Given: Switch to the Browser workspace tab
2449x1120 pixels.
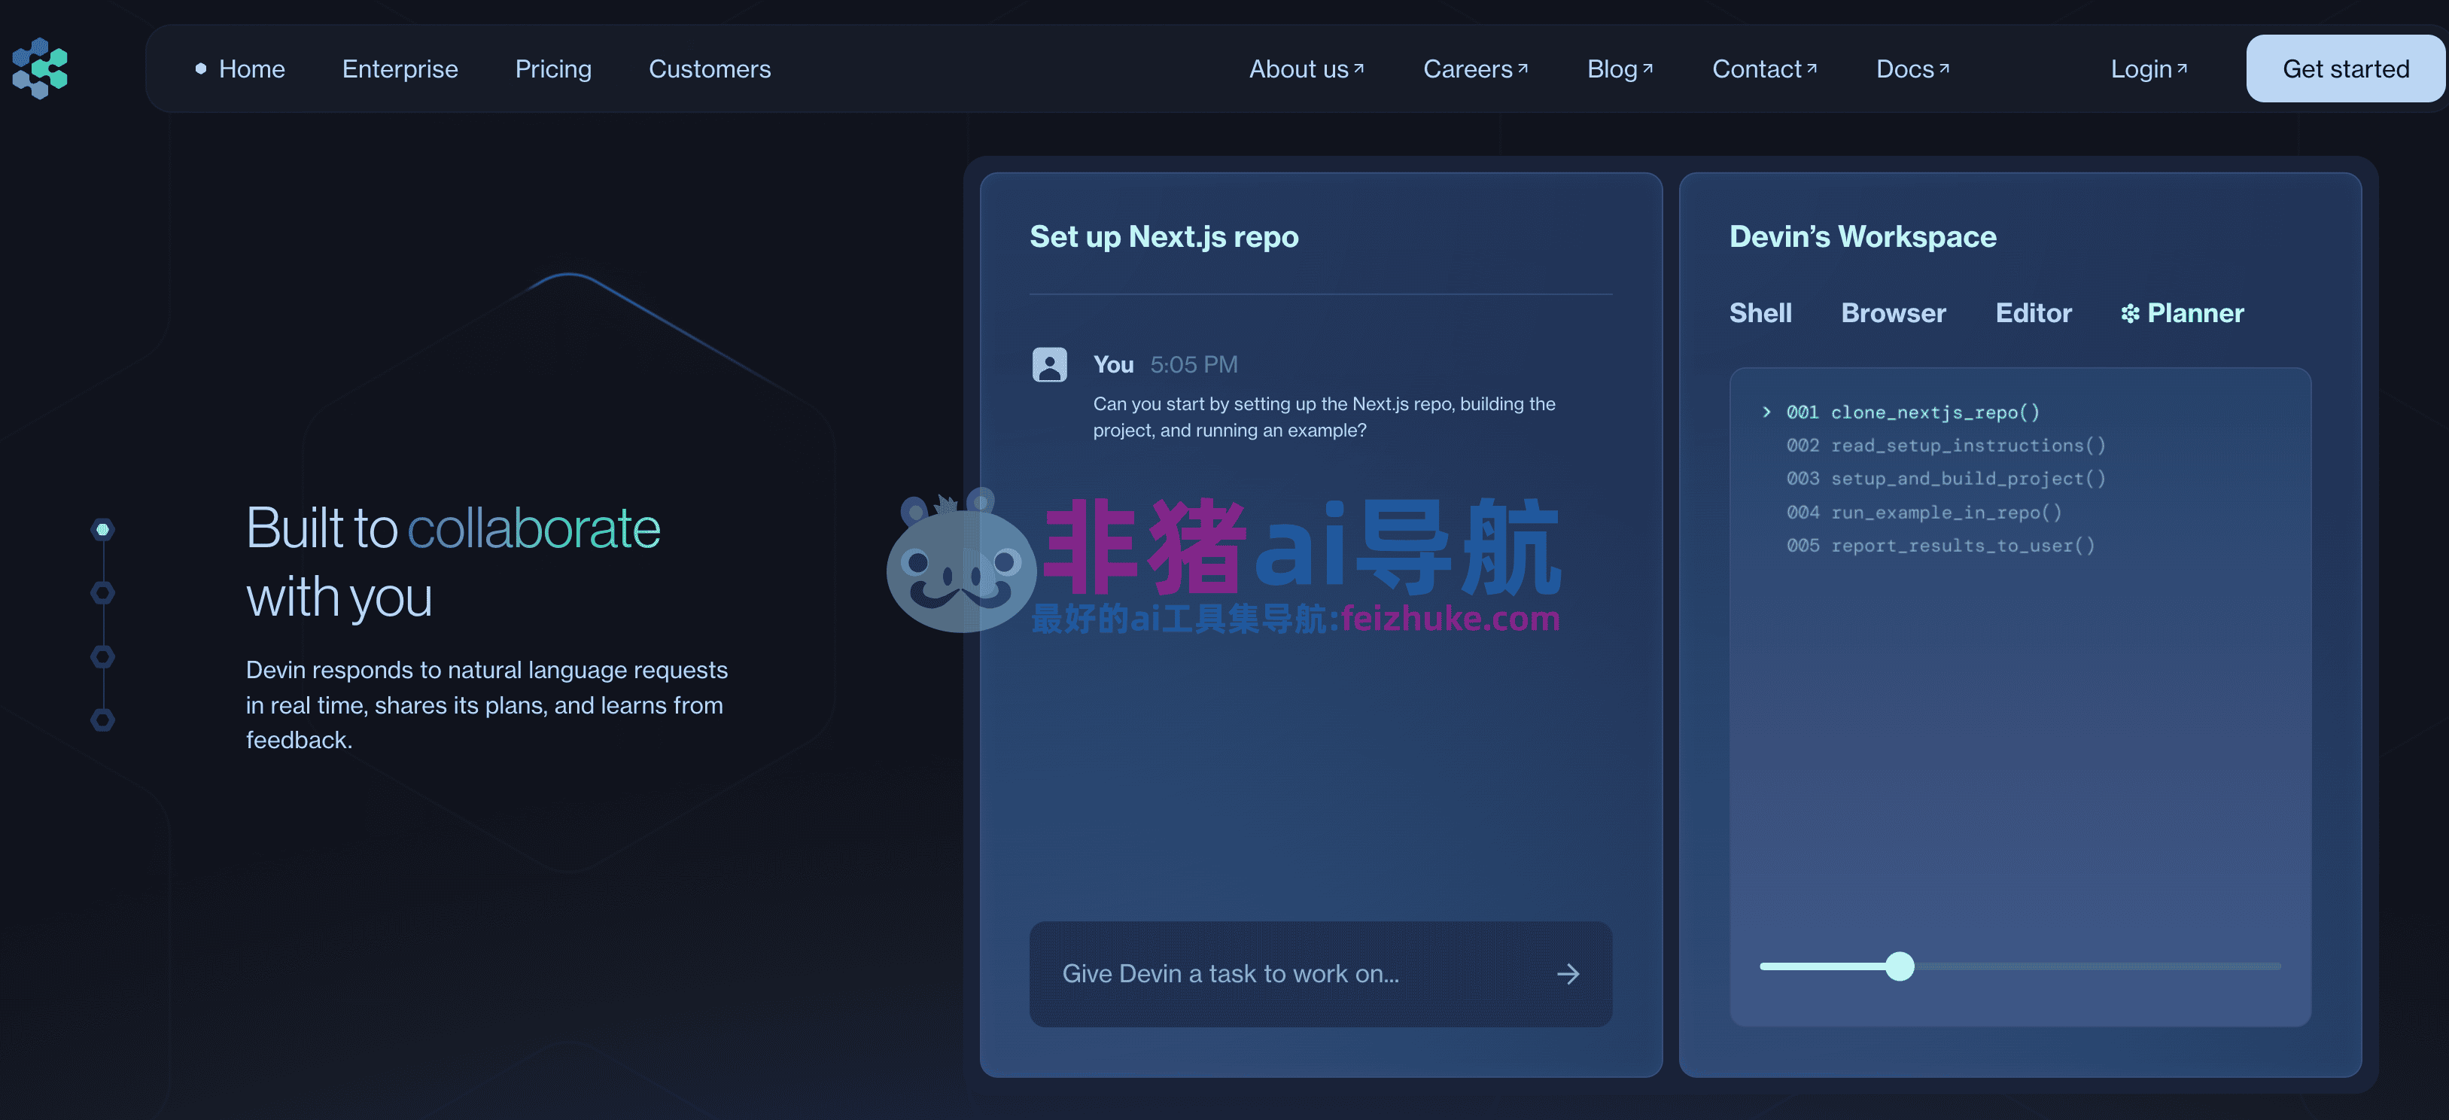Looking at the screenshot, I should point(1893,313).
